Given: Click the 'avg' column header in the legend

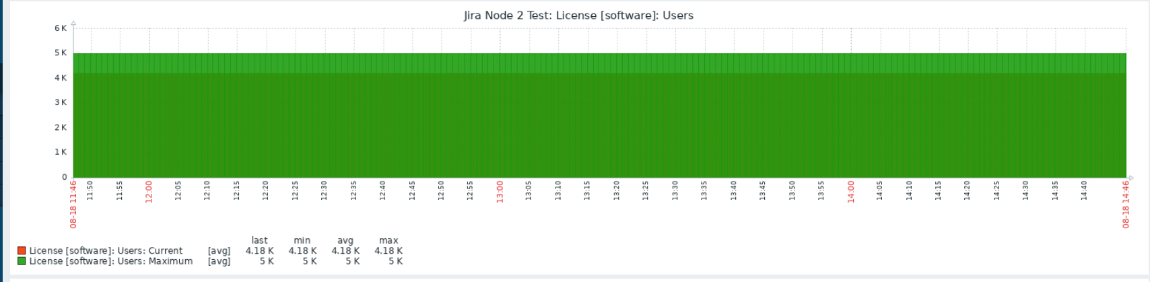Looking at the screenshot, I should 345,240.
